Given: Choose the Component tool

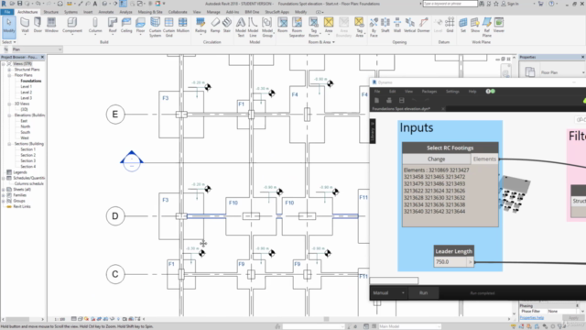Looking at the screenshot, I should (72, 25).
